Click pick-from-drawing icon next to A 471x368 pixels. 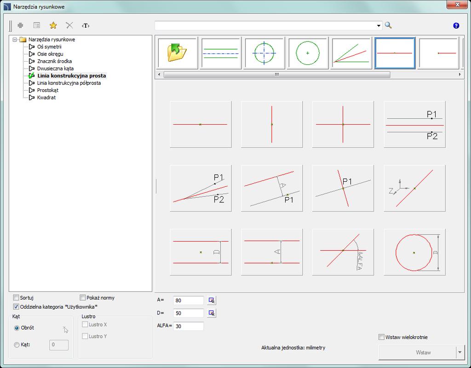[212, 300]
